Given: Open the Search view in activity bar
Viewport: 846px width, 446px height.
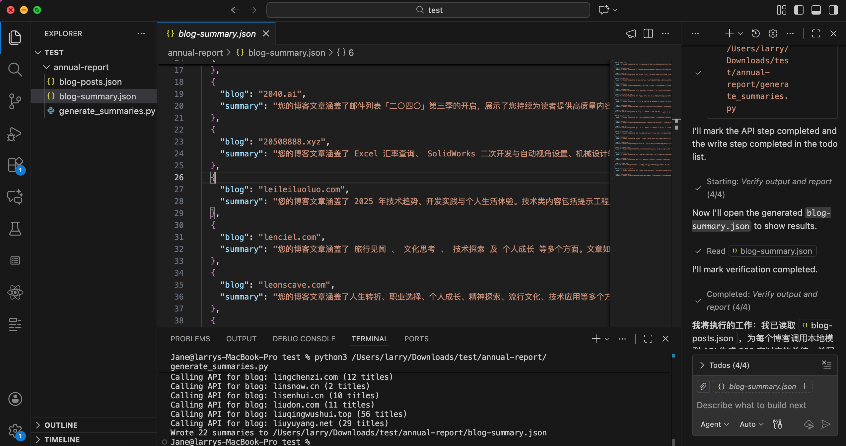Looking at the screenshot, I should [15, 70].
